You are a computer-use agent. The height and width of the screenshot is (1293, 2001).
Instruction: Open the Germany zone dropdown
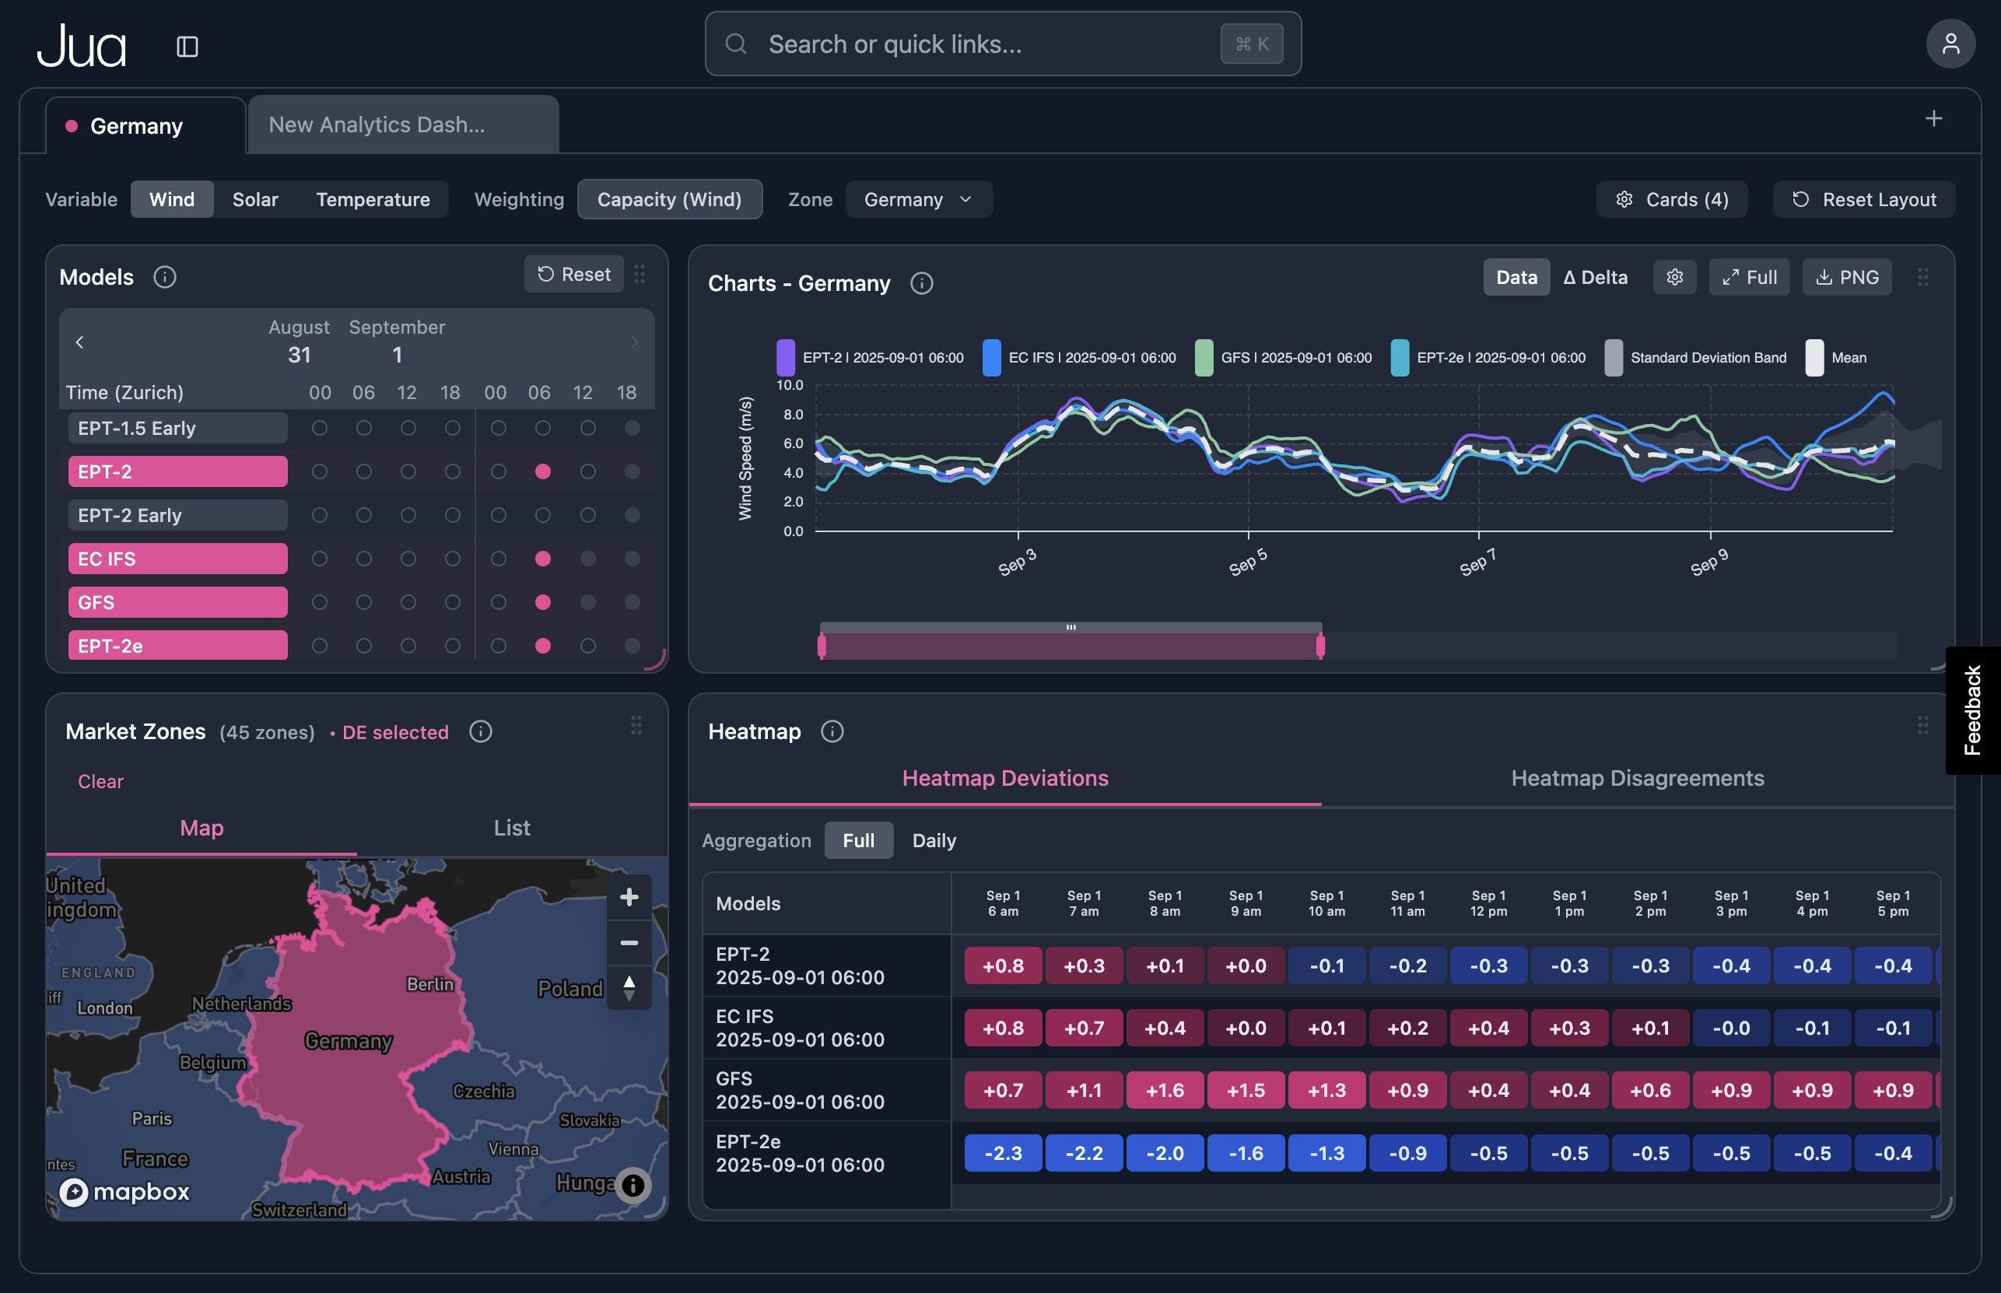pos(918,199)
